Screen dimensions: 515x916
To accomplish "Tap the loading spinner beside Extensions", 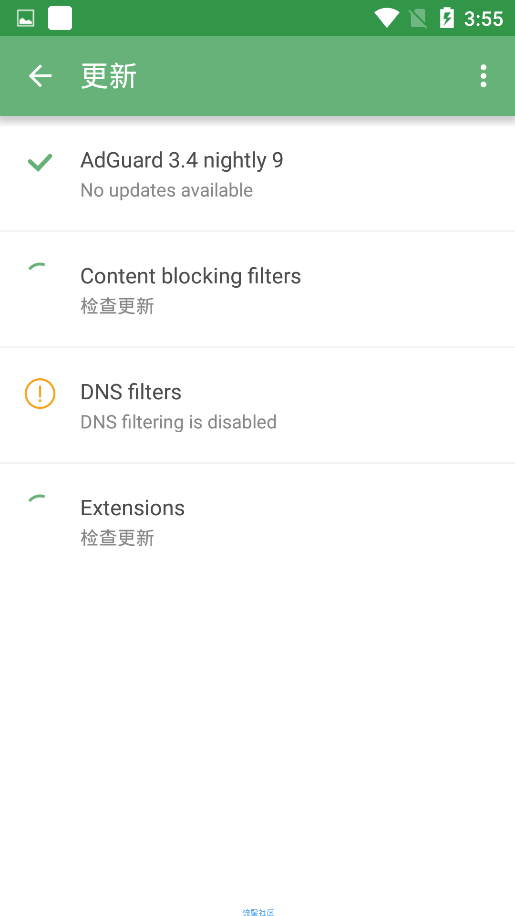I will click(37, 498).
